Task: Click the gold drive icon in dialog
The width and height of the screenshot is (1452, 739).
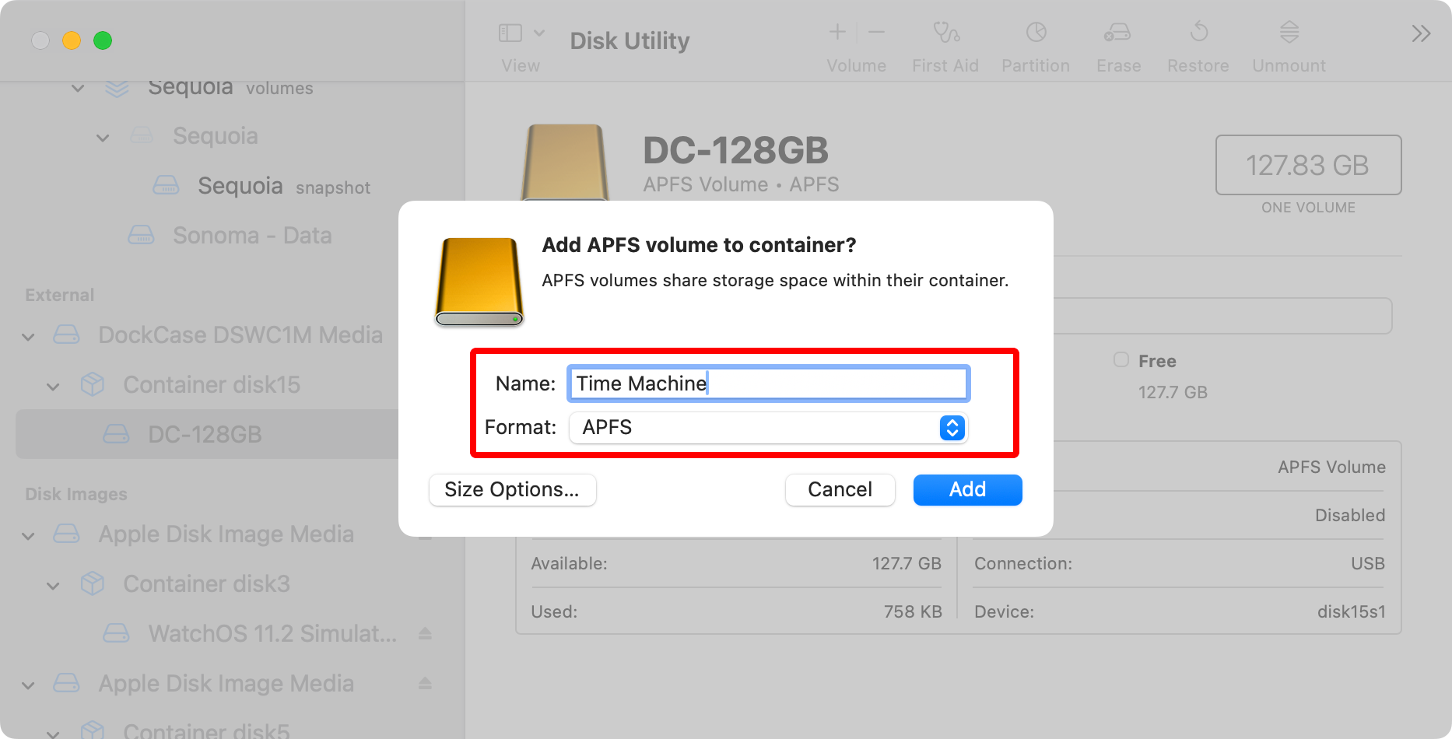Action: point(479,282)
